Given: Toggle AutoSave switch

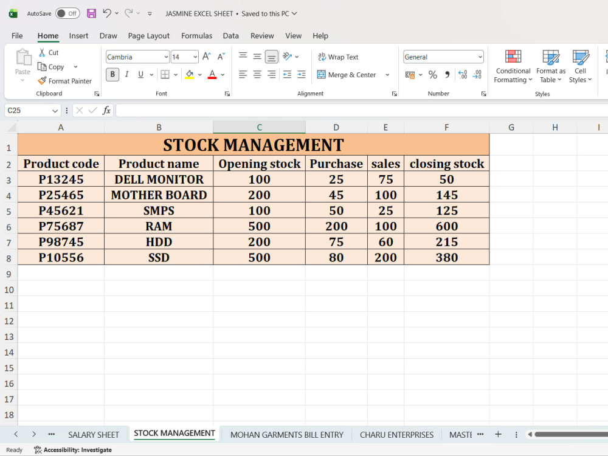Looking at the screenshot, I should click(x=67, y=13).
